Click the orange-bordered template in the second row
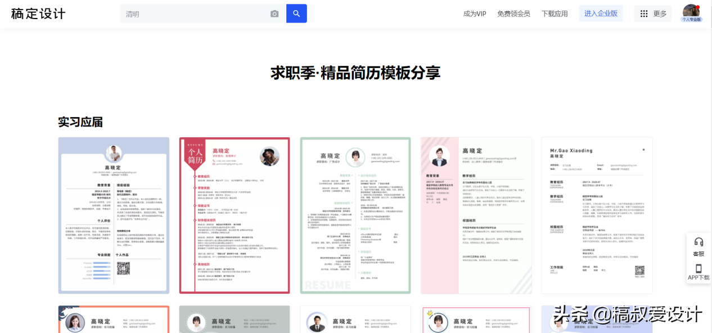 click(x=113, y=319)
